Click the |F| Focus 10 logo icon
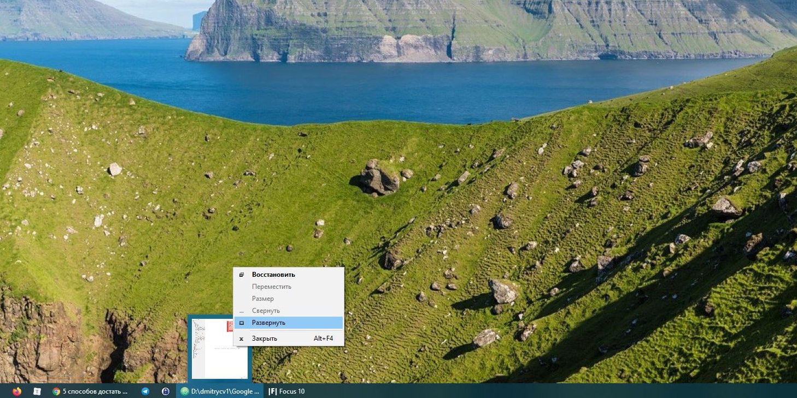Screen dimensions: 797x398 pos(273,391)
